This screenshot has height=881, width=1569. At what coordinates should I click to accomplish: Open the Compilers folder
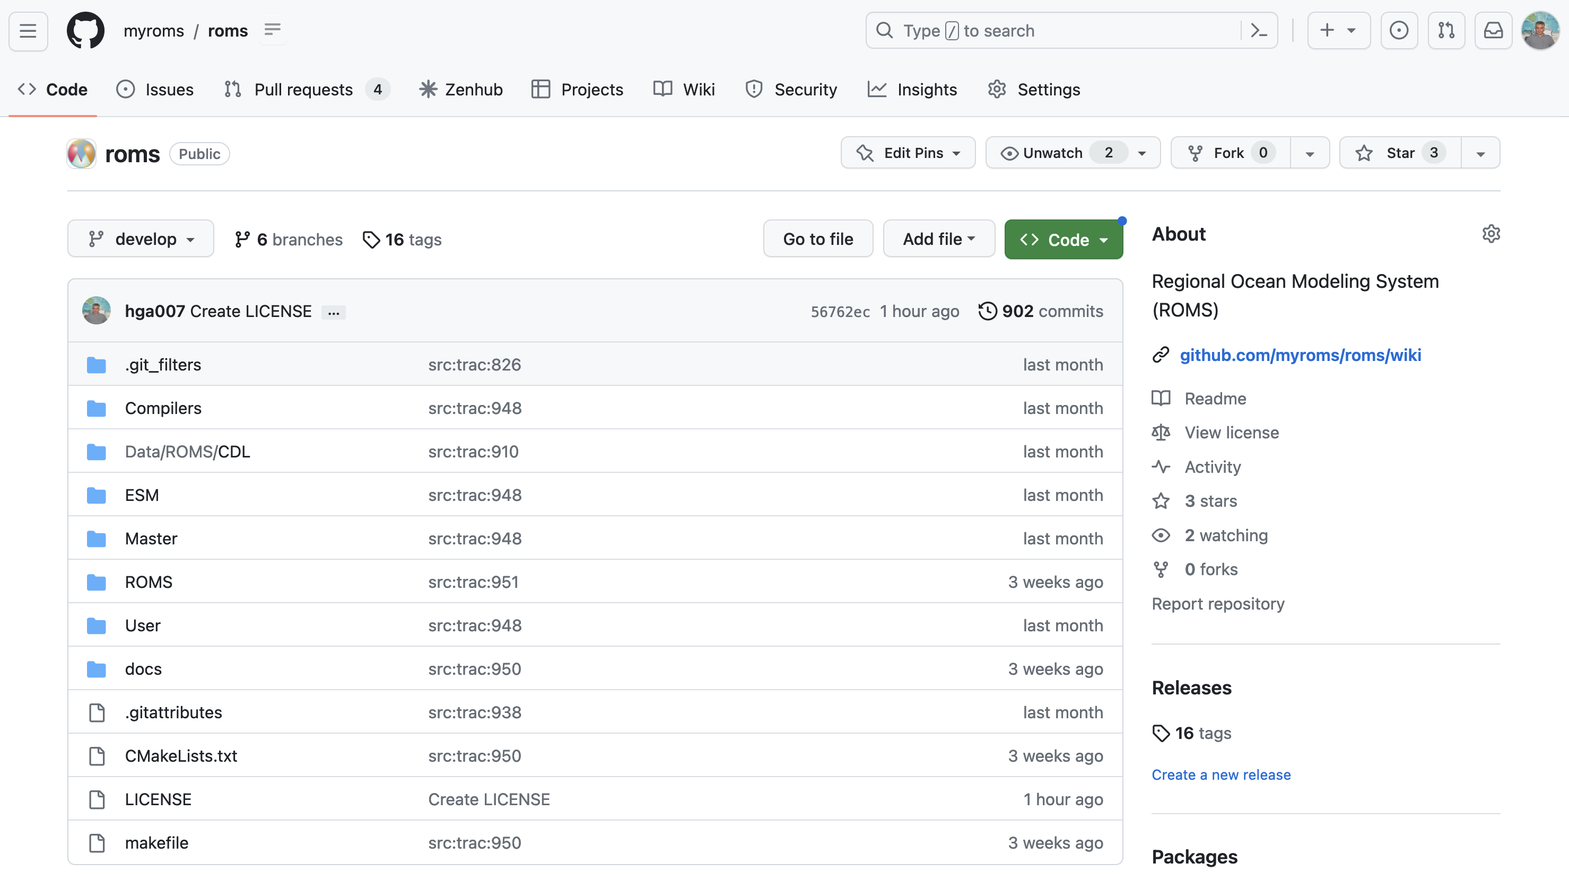point(163,408)
